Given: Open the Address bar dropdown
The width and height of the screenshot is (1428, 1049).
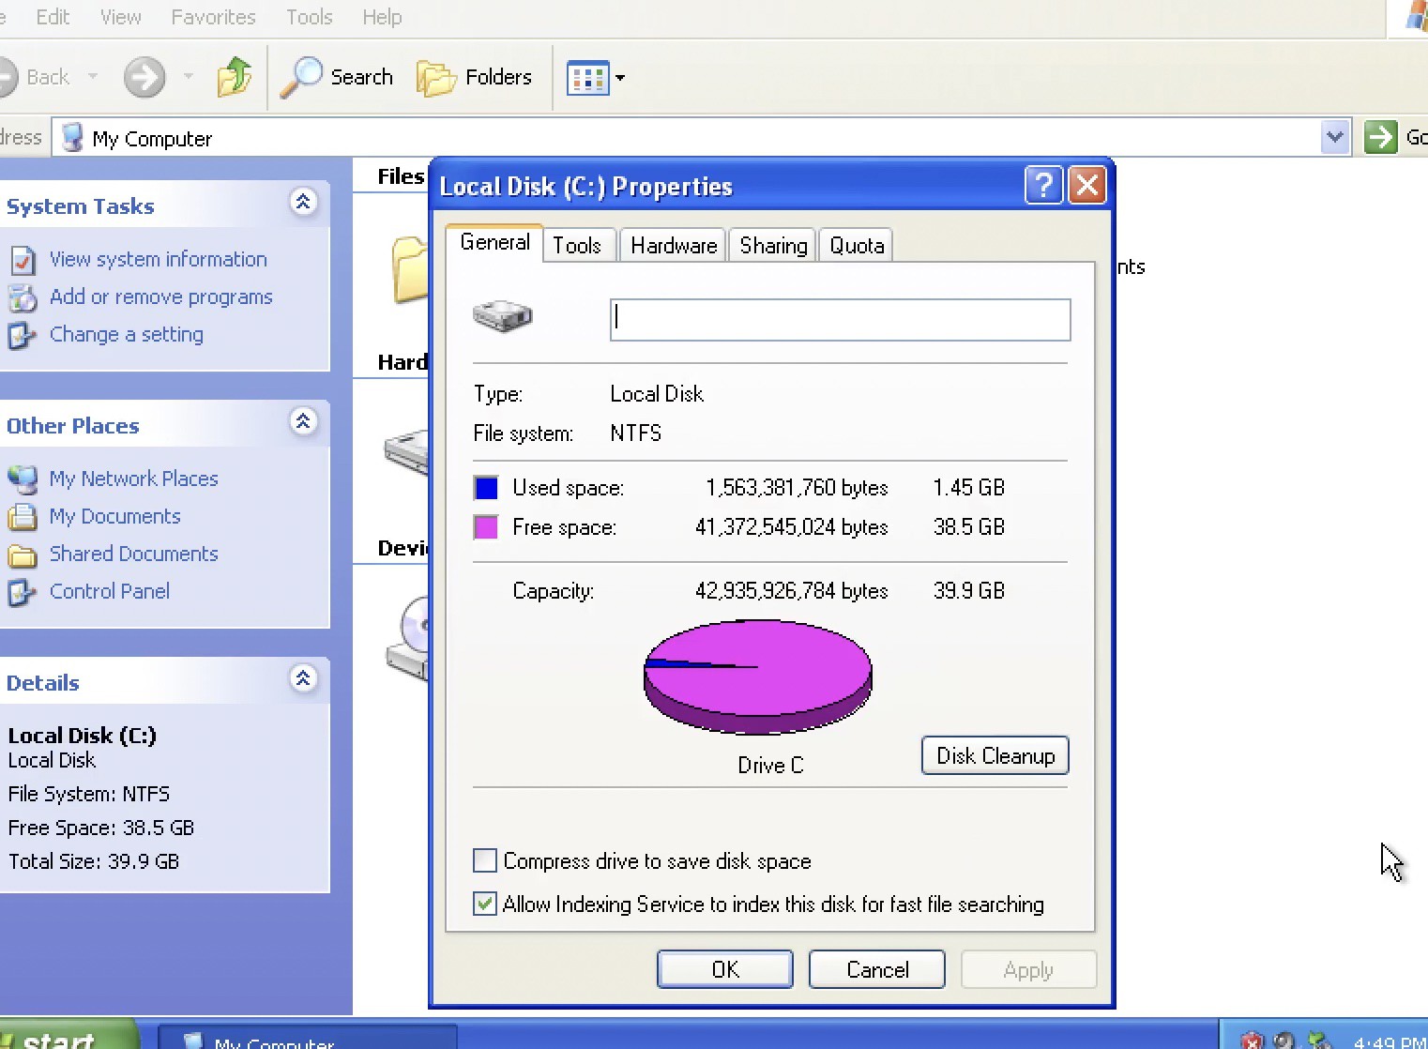Looking at the screenshot, I should pos(1334,138).
